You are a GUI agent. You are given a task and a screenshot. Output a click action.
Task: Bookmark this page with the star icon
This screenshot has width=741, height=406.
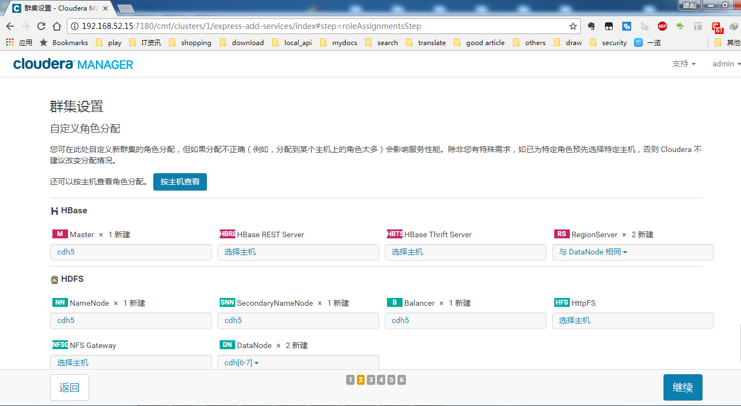click(x=573, y=26)
